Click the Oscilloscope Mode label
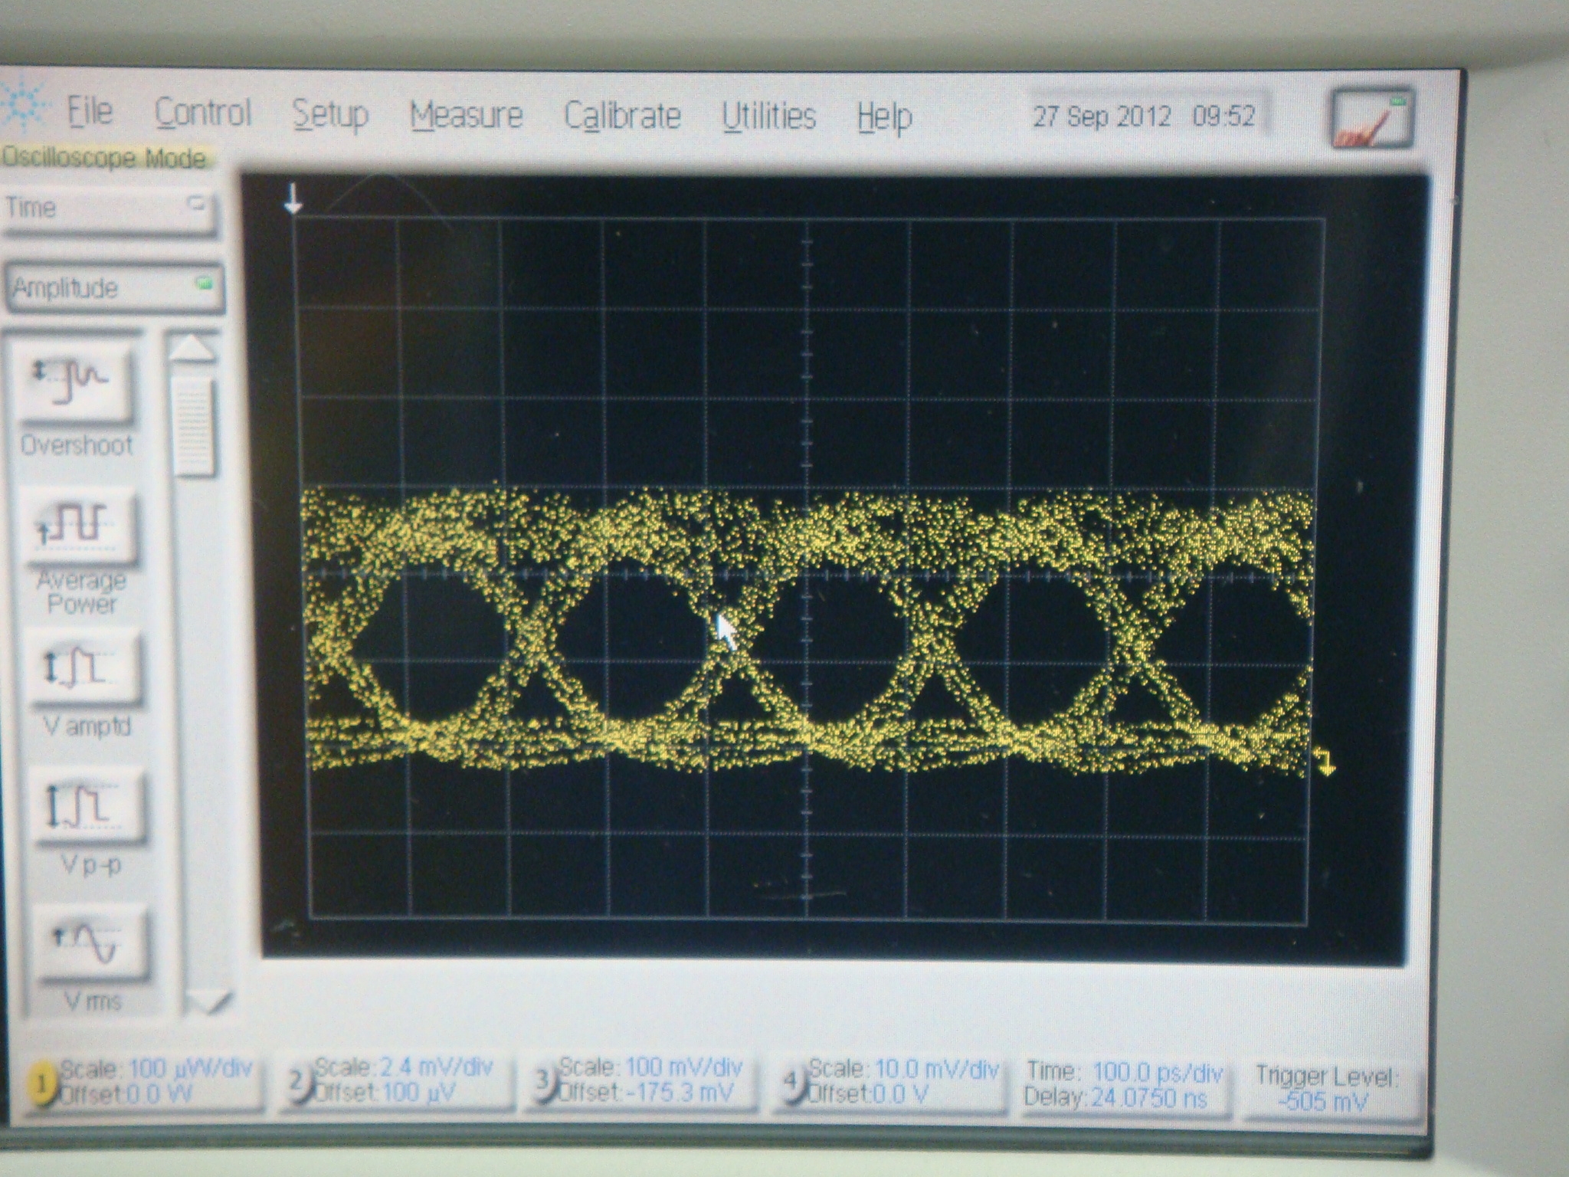 (x=105, y=158)
